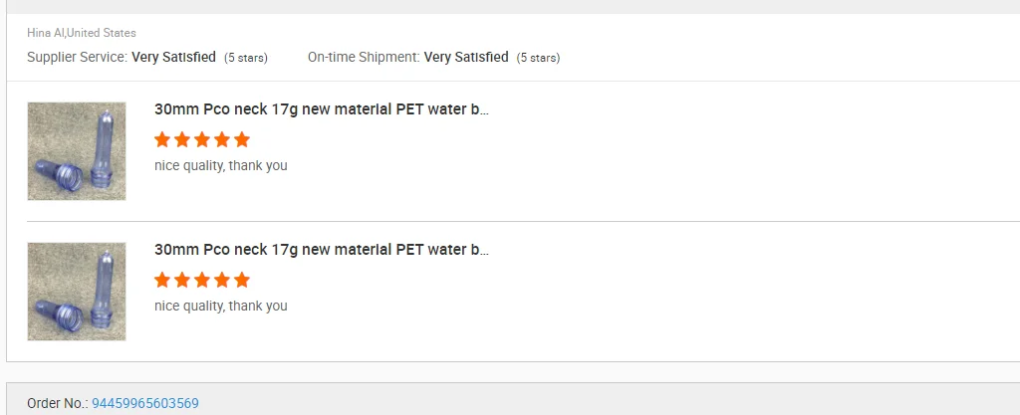The image size is (1020, 415).
Task: Click the first star in the upper review rating
Action: pos(162,139)
